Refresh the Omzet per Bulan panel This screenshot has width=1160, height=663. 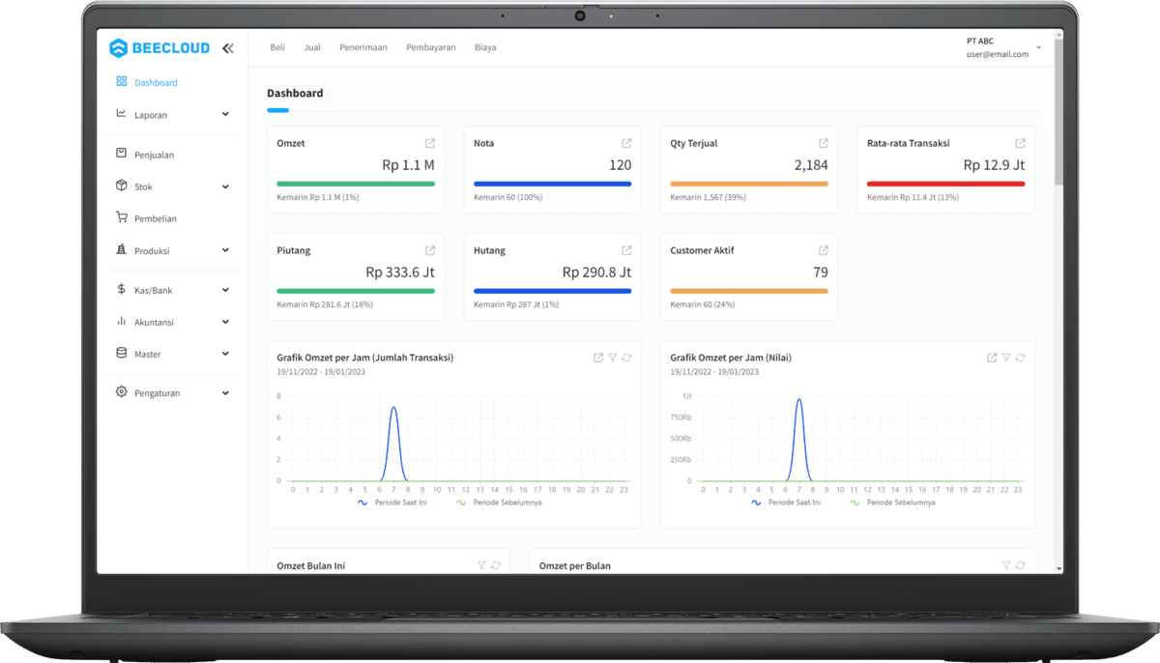click(1020, 565)
